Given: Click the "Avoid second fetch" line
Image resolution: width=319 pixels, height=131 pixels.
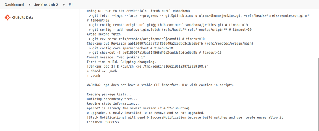Looking at the screenshot, I should 104,34.
